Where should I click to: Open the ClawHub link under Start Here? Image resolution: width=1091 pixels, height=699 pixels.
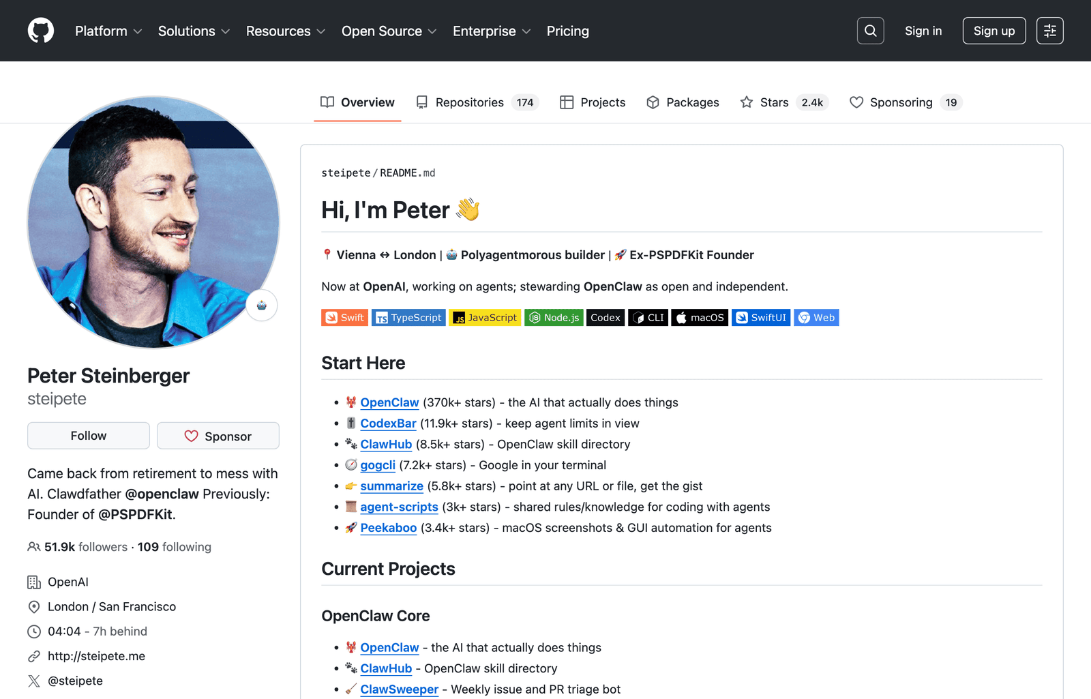point(386,445)
